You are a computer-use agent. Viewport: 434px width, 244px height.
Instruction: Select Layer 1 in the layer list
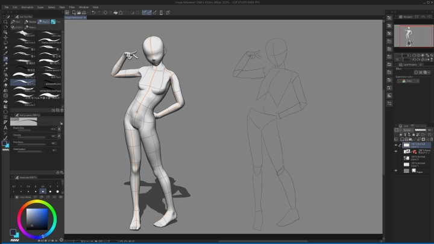pos(417,164)
